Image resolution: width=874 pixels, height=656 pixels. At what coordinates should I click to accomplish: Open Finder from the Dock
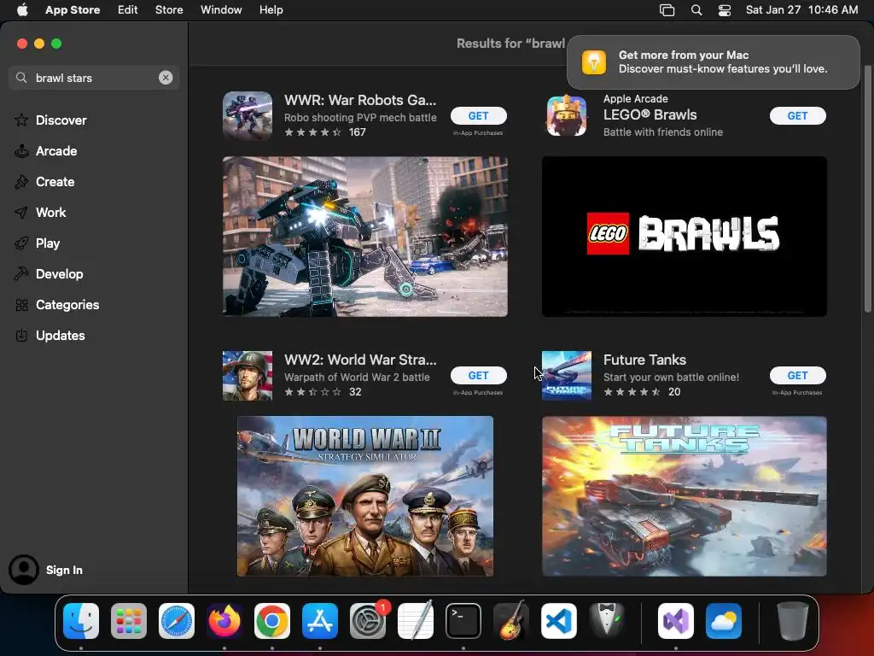(x=81, y=621)
